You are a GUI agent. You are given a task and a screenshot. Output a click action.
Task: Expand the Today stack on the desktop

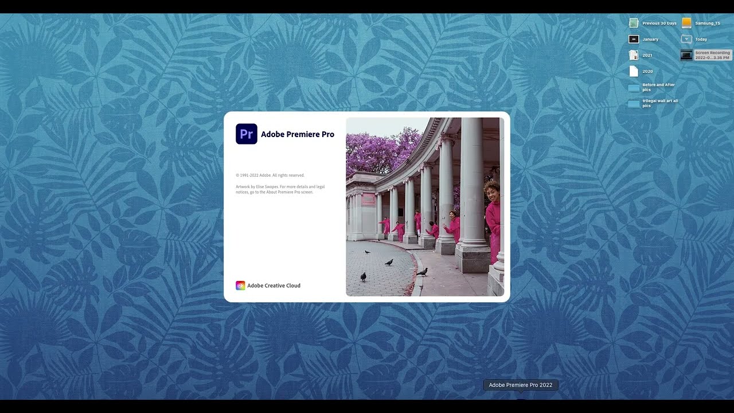[686, 39]
